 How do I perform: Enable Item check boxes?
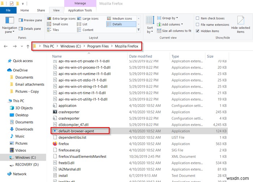point(197,18)
